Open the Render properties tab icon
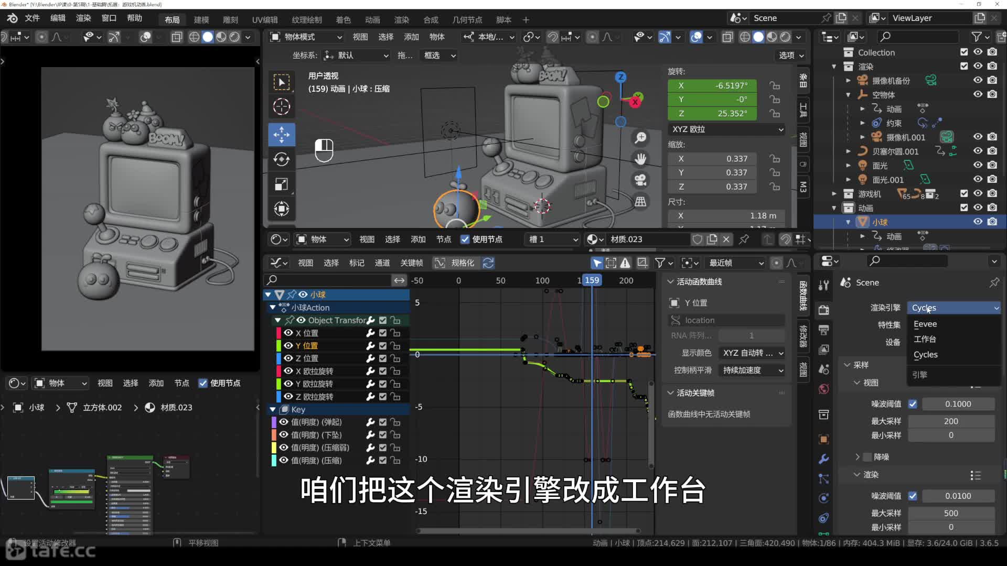The image size is (1007, 566). (824, 310)
